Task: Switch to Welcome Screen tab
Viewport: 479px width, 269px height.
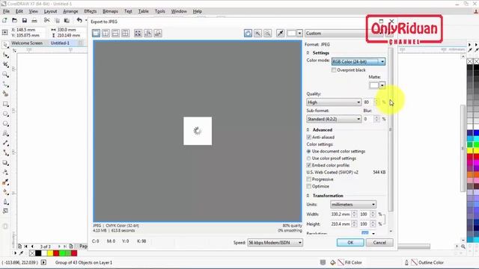Action: [x=27, y=43]
